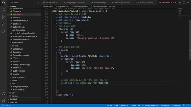Click Ln 35, Col 48 cursor position
191x107 pixels.
click(x=113, y=106)
